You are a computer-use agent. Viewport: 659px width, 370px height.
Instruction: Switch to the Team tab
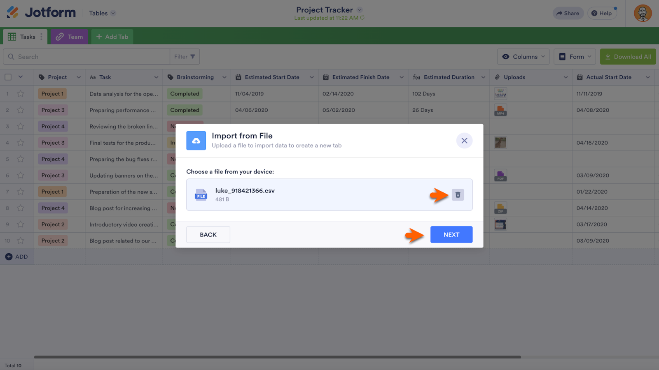tap(69, 37)
